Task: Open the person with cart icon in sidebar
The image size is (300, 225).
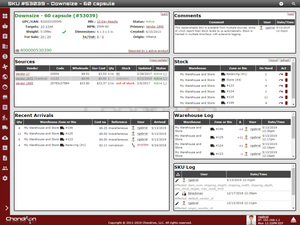Action: point(5,117)
